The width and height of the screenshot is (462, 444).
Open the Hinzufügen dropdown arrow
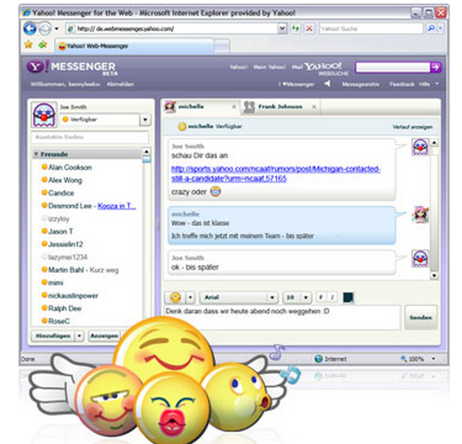(x=79, y=335)
